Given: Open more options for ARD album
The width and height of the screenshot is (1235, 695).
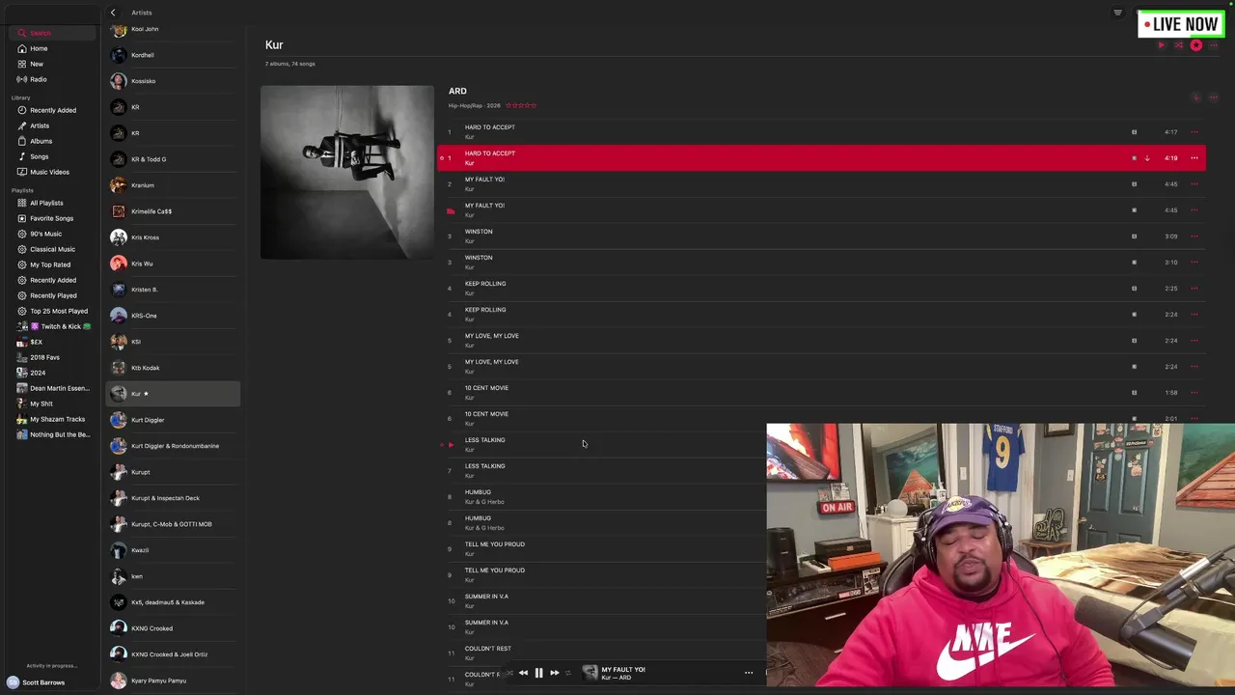Looking at the screenshot, I should point(1214,97).
